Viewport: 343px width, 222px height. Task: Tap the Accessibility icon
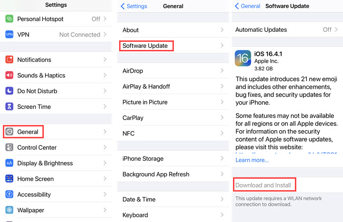coord(9,194)
